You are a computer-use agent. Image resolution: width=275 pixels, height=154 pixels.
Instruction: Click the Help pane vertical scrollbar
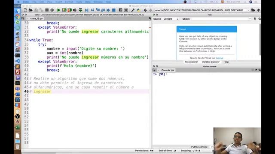pos(260,39)
